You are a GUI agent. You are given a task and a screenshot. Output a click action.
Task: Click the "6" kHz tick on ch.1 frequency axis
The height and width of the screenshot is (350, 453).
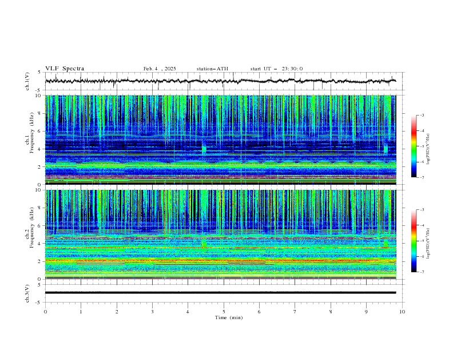pyautogui.click(x=40, y=132)
